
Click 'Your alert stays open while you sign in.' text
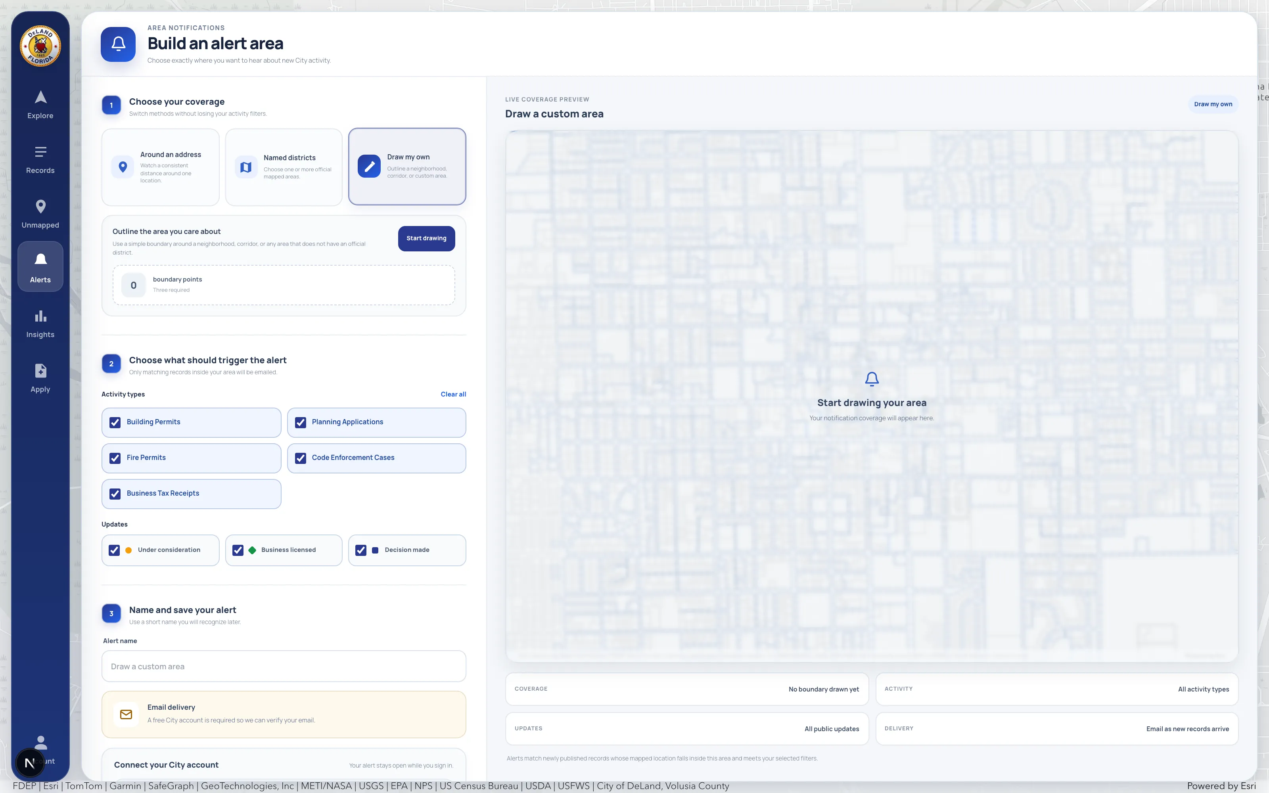point(401,766)
